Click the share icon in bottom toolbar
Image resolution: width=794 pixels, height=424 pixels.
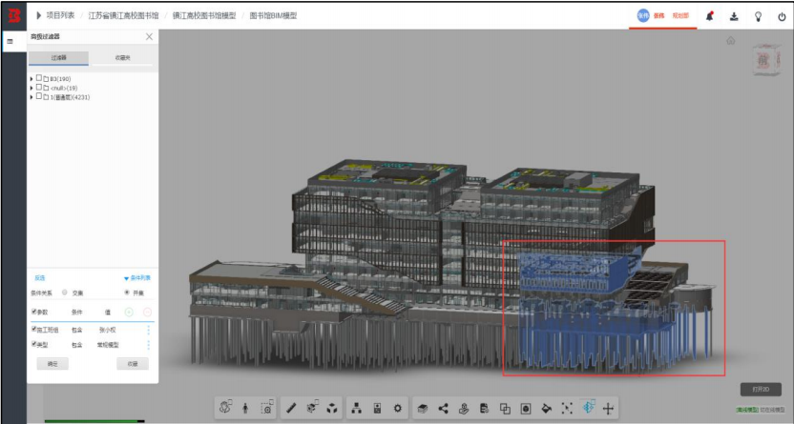click(x=443, y=409)
